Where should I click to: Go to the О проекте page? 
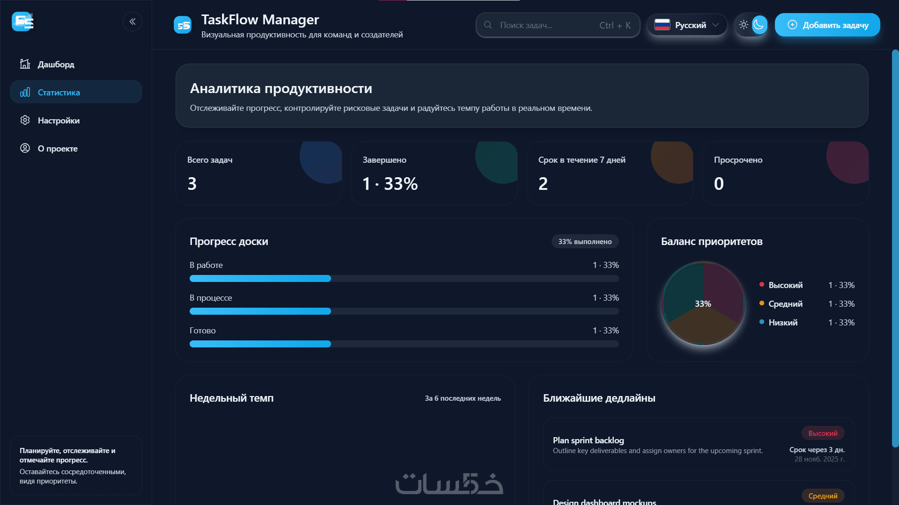pyautogui.click(x=58, y=149)
